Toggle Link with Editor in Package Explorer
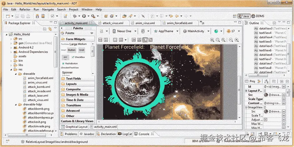Screen dimensions: 294x147 point(50,29)
